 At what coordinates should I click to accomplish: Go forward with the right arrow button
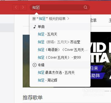pos(23,7)
